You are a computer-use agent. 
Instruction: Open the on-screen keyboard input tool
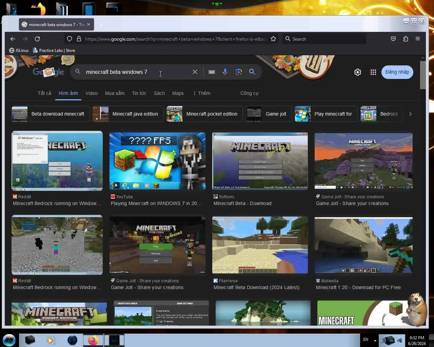coord(212,72)
